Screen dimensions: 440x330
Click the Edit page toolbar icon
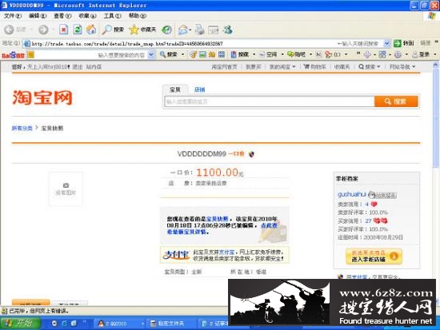[214, 30]
